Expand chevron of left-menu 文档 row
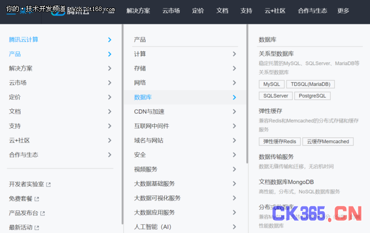Screen dimensions: 370x233 pos(109,112)
